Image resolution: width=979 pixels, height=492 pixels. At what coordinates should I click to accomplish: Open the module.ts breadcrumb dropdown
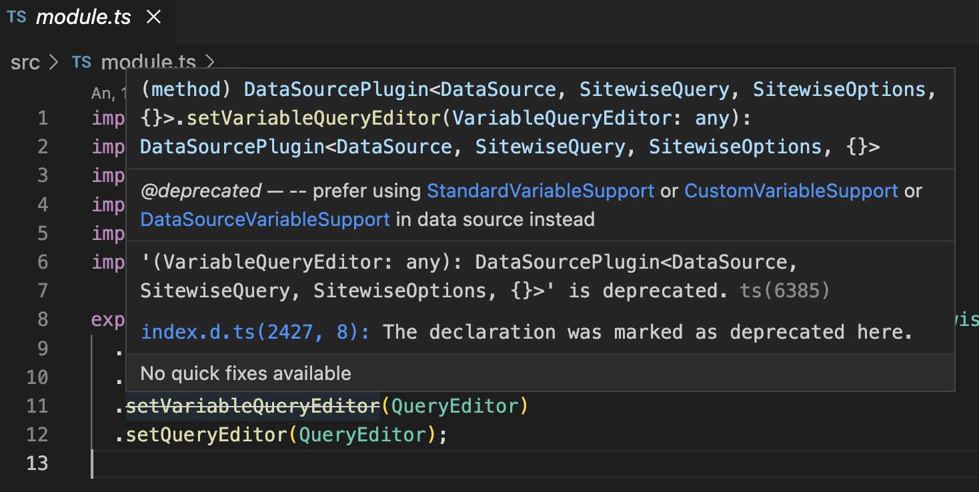tap(148, 62)
